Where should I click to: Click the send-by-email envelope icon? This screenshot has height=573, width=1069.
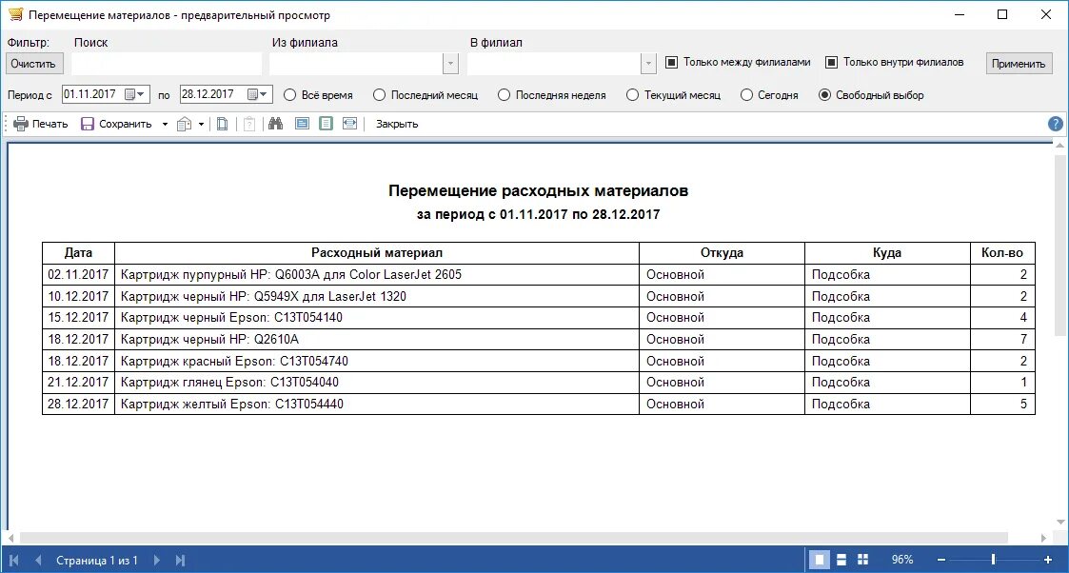pyautogui.click(x=184, y=124)
